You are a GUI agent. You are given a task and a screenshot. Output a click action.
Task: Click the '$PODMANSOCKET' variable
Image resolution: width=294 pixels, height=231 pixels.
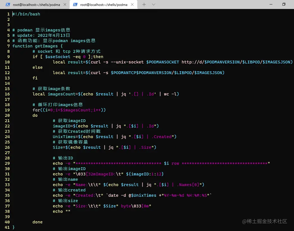163,62
